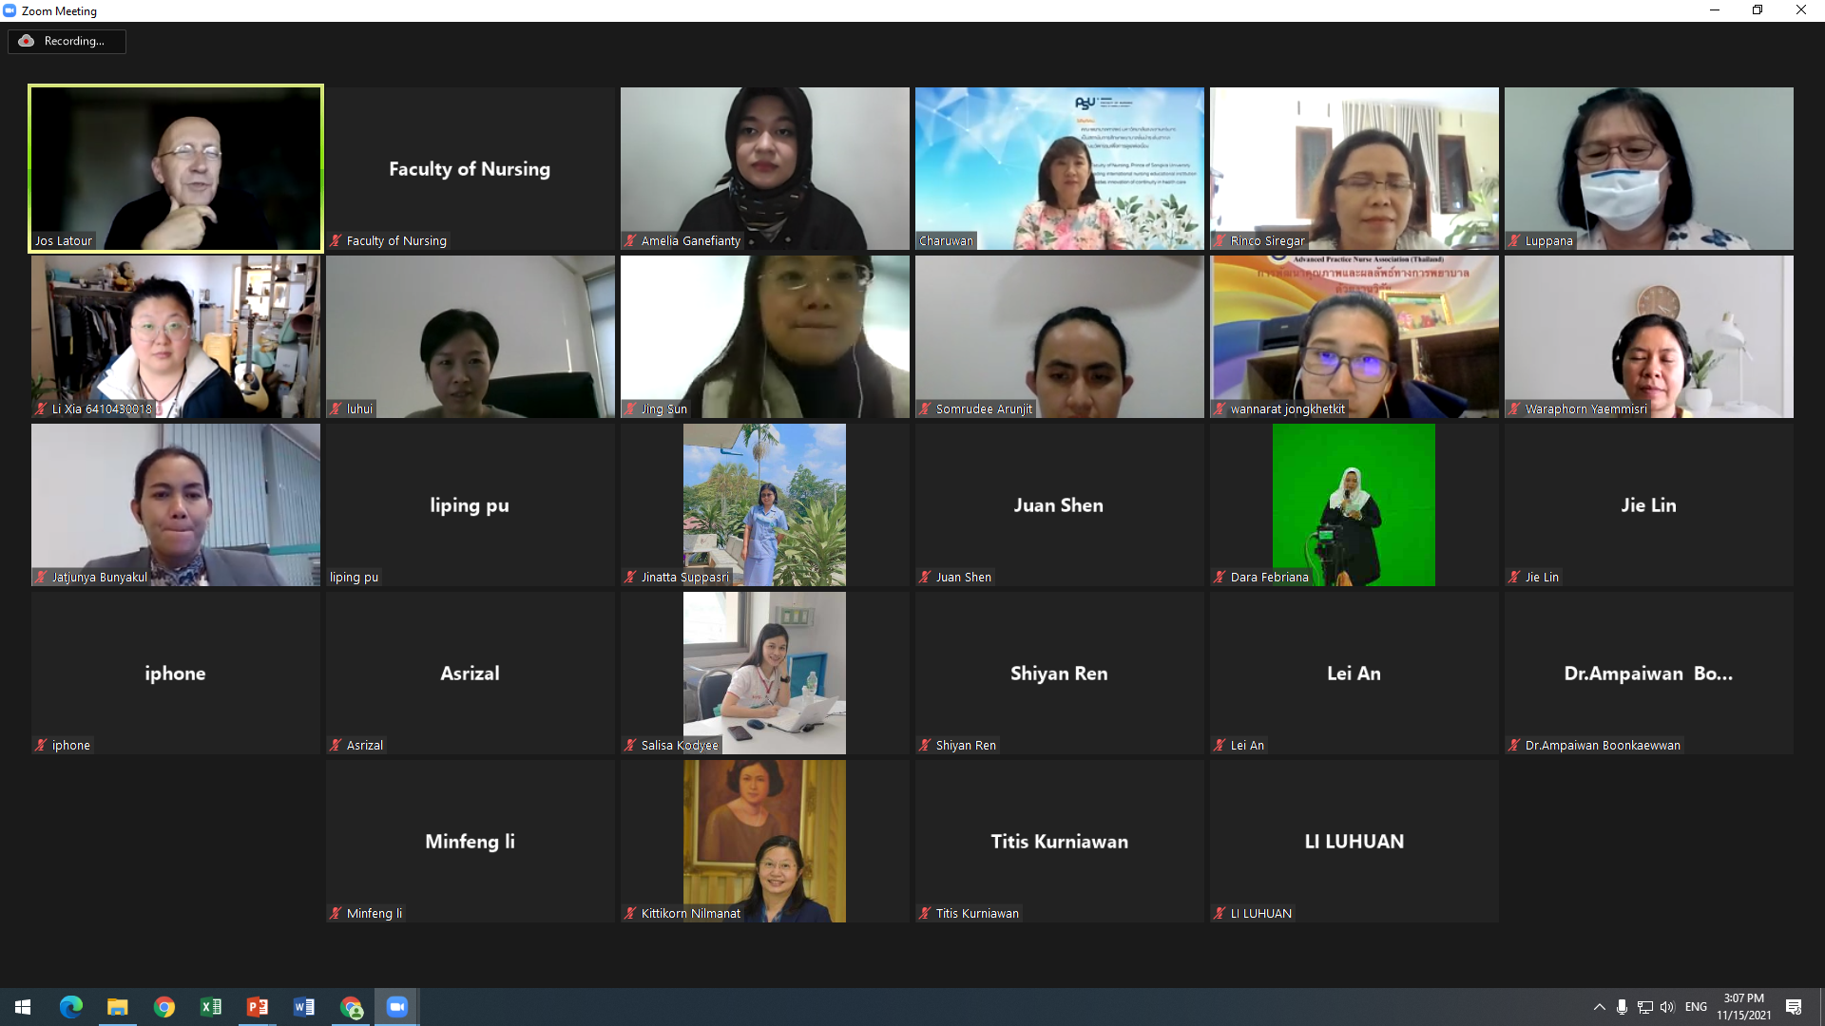Open the notifications action center
This screenshot has width=1825, height=1026.
point(1794,1007)
